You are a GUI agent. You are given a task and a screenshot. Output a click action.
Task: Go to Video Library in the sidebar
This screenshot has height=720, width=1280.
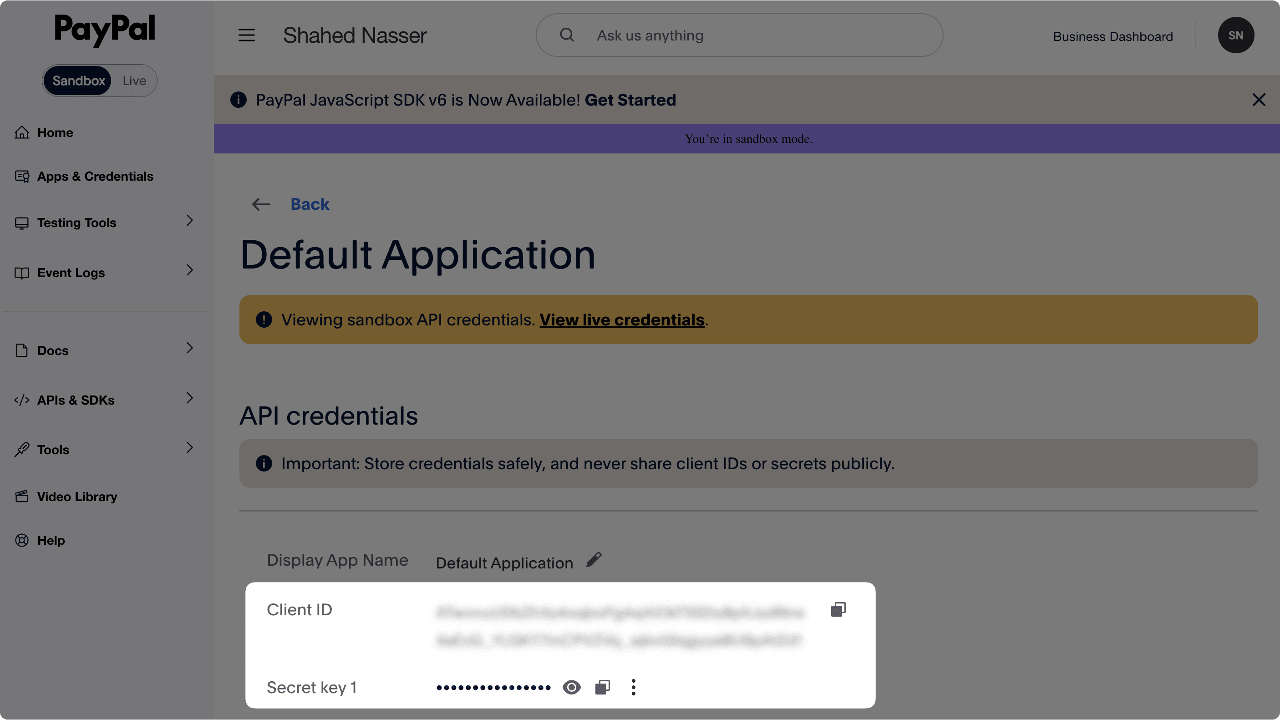76,497
